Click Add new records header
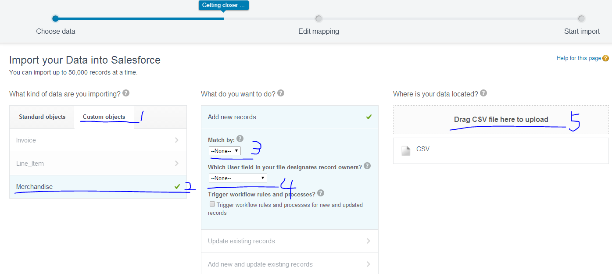 [x=290, y=117]
